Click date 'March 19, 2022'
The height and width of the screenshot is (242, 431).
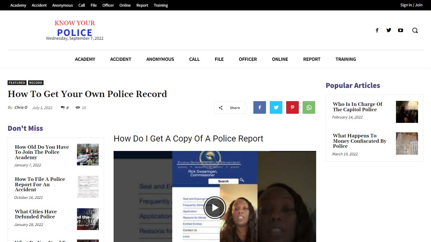click(x=345, y=154)
